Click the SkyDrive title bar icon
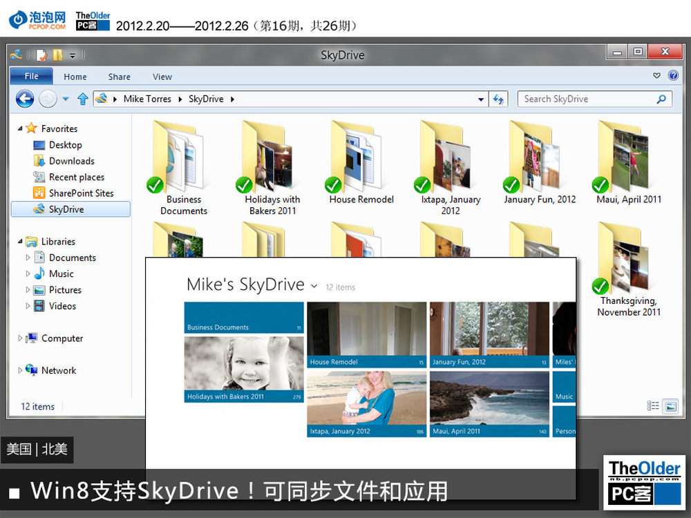The image size is (691, 518). pos(16,55)
